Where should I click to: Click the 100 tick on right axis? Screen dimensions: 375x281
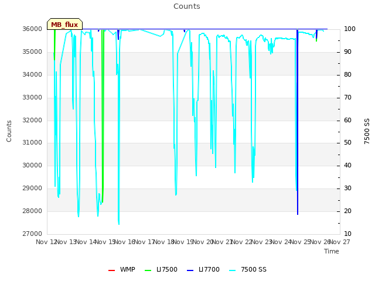click(x=350, y=29)
